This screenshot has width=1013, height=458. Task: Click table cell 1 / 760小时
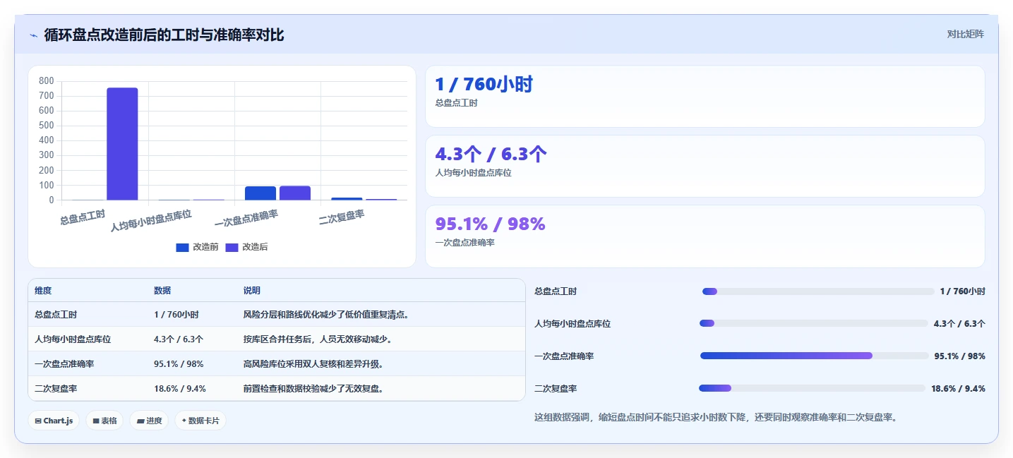coord(176,315)
